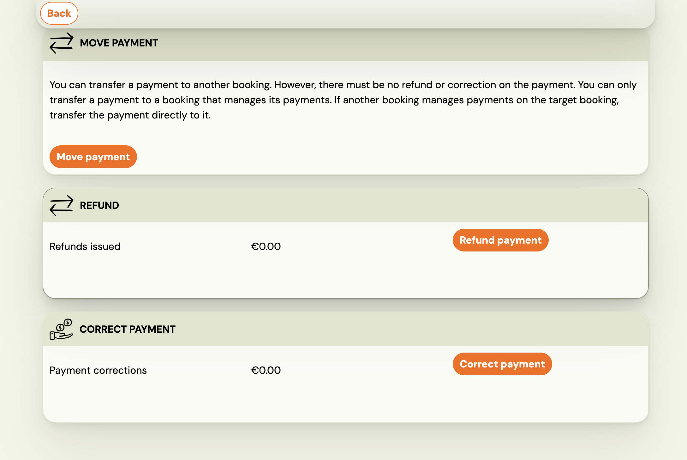Select the CORRECT PAYMENT section header
The width and height of the screenshot is (687, 460).
tap(128, 329)
